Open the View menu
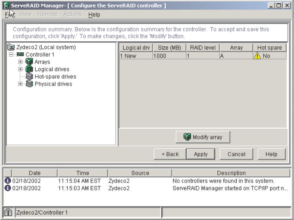294x220 pixels. pos(26,14)
